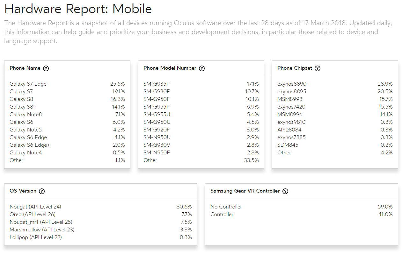Screen dimensions: 402x254
Task: Select the Galaxy Note8 entry
Action: (x=26, y=115)
